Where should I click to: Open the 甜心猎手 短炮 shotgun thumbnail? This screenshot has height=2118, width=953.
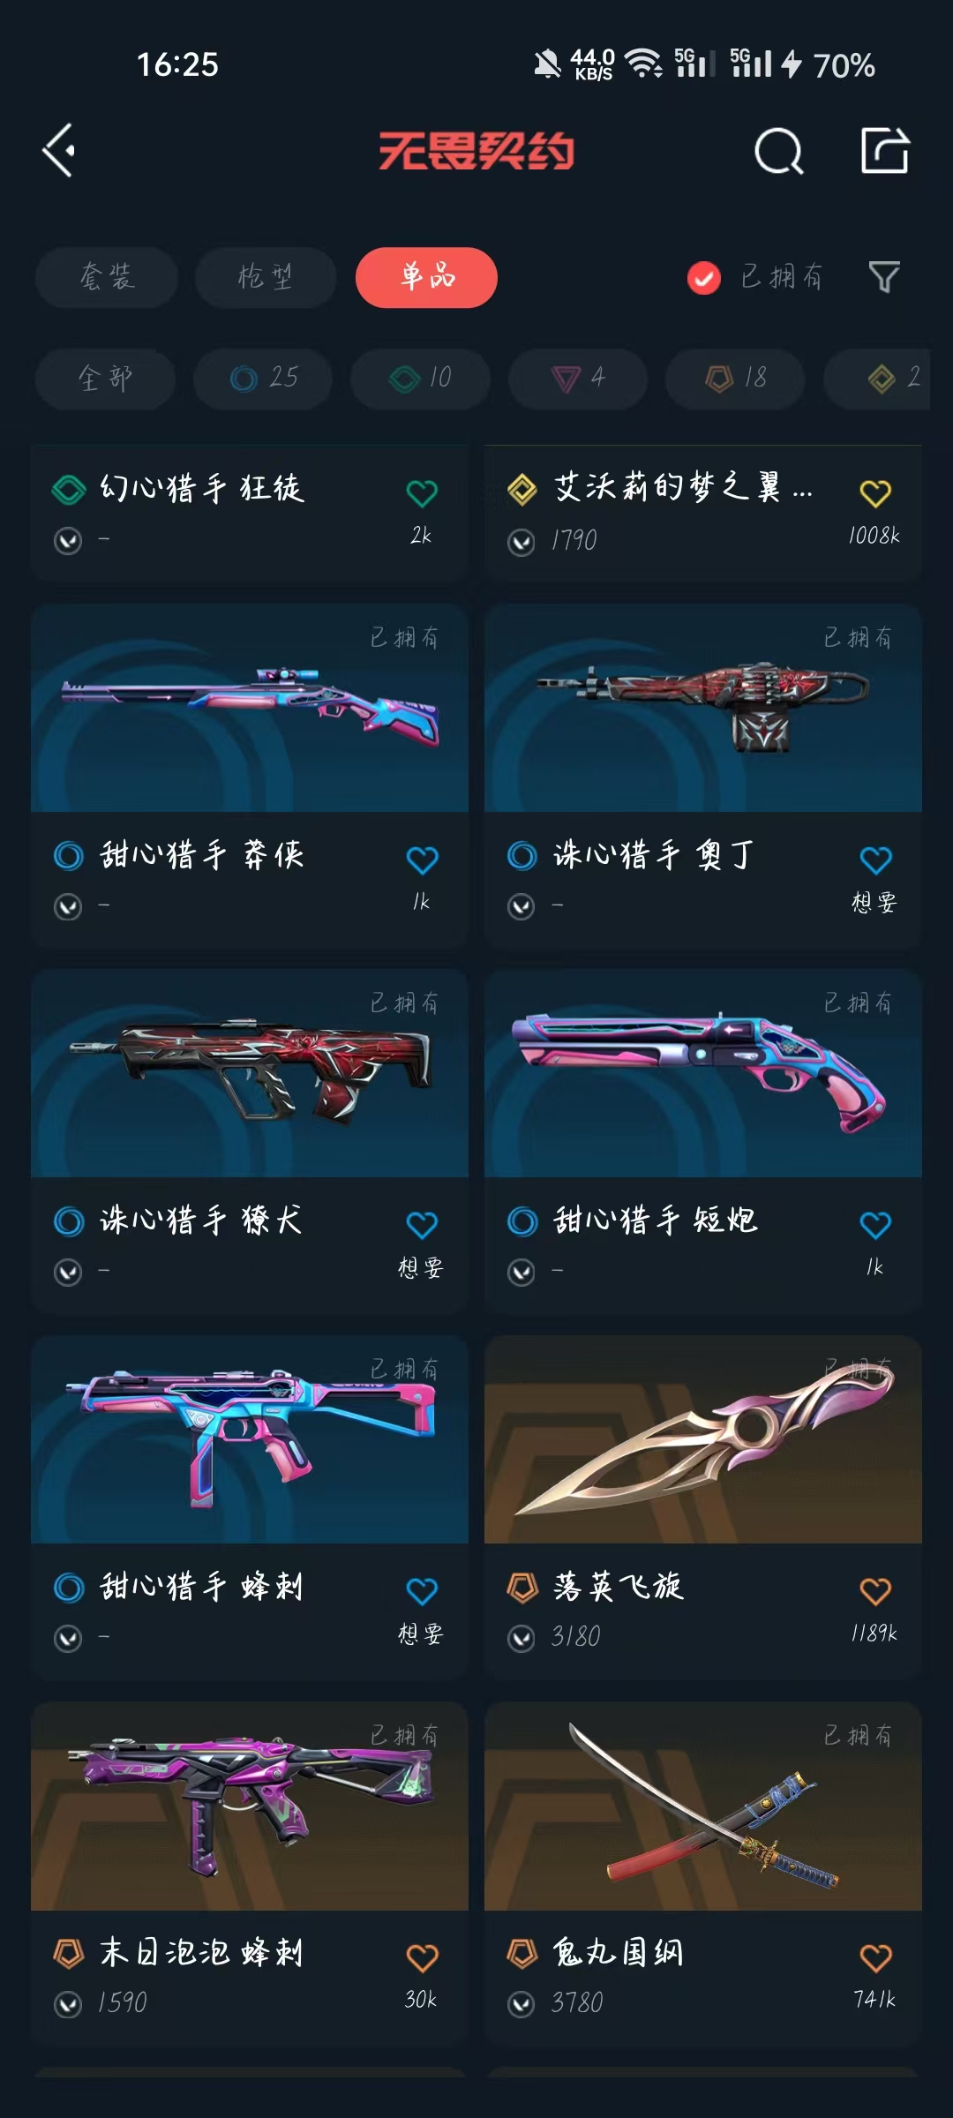[703, 1073]
